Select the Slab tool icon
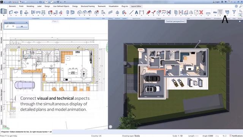This screenshot has width=243, height=137. pos(16,12)
